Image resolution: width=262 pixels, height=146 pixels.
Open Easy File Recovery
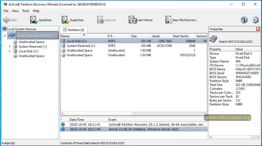(x=181, y=20)
